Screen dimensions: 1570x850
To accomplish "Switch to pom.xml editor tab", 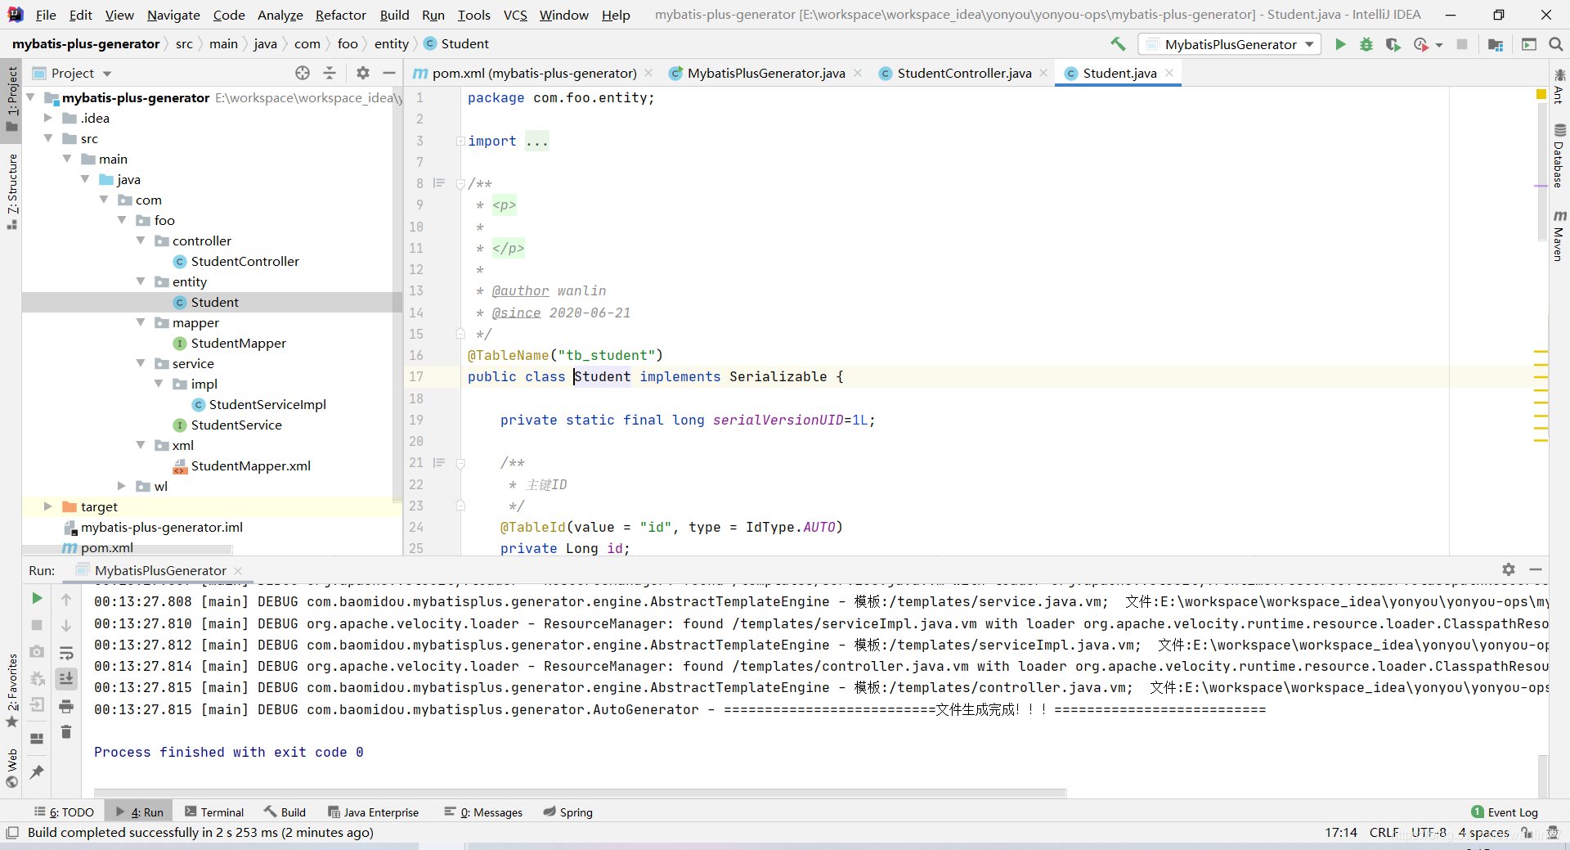I will [x=533, y=73].
